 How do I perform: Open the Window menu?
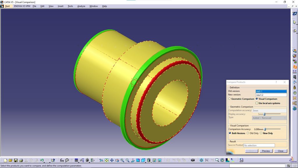pyautogui.click(x=94, y=6)
